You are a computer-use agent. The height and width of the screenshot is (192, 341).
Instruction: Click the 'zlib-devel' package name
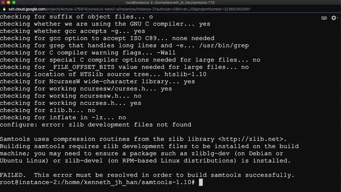(84, 161)
